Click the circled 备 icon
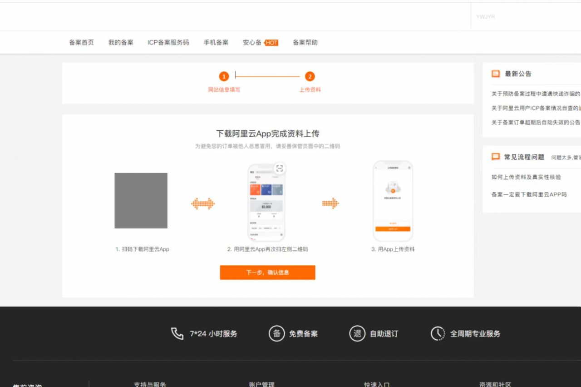 276,334
